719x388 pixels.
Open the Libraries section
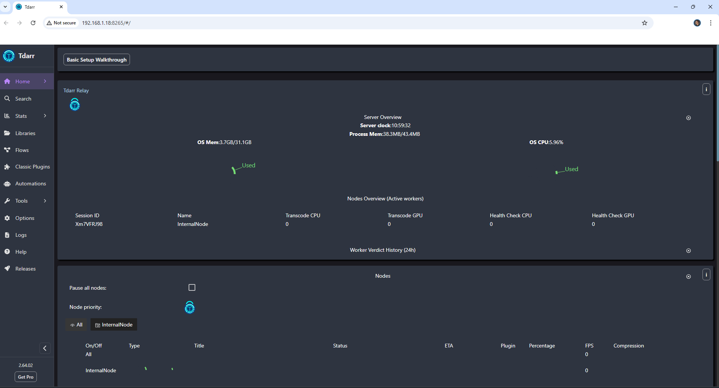[x=25, y=133]
